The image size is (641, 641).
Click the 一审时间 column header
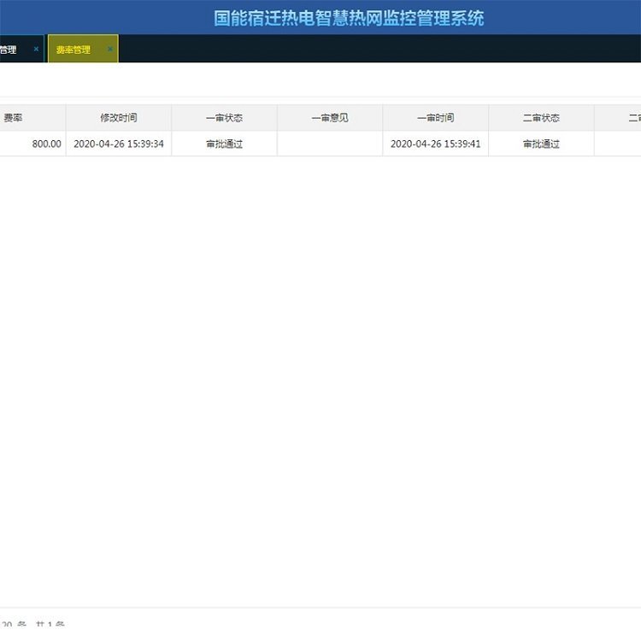coord(435,118)
